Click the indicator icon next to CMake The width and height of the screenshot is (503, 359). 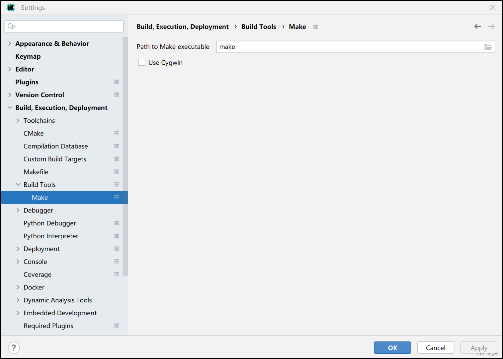pyautogui.click(x=117, y=133)
